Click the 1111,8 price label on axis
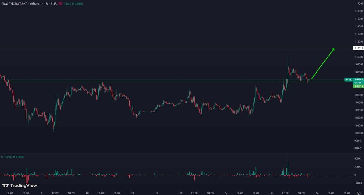Screen dimensions: 364x195 click(x=358, y=48)
